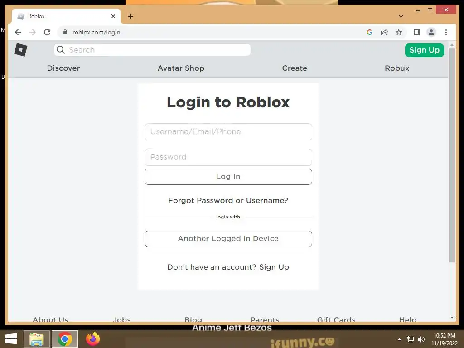Open the Windows Start button
Viewport: 464px width, 348px height.
click(11, 339)
